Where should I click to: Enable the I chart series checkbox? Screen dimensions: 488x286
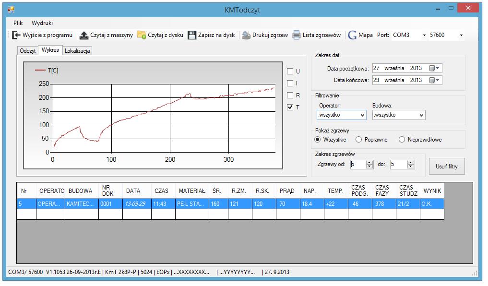(x=290, y=83)
